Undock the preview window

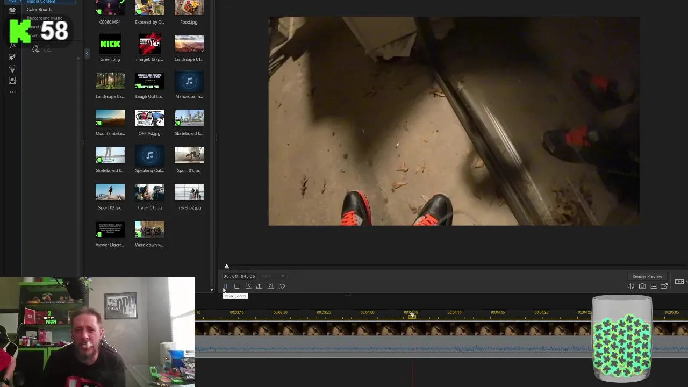pos(664,286)
